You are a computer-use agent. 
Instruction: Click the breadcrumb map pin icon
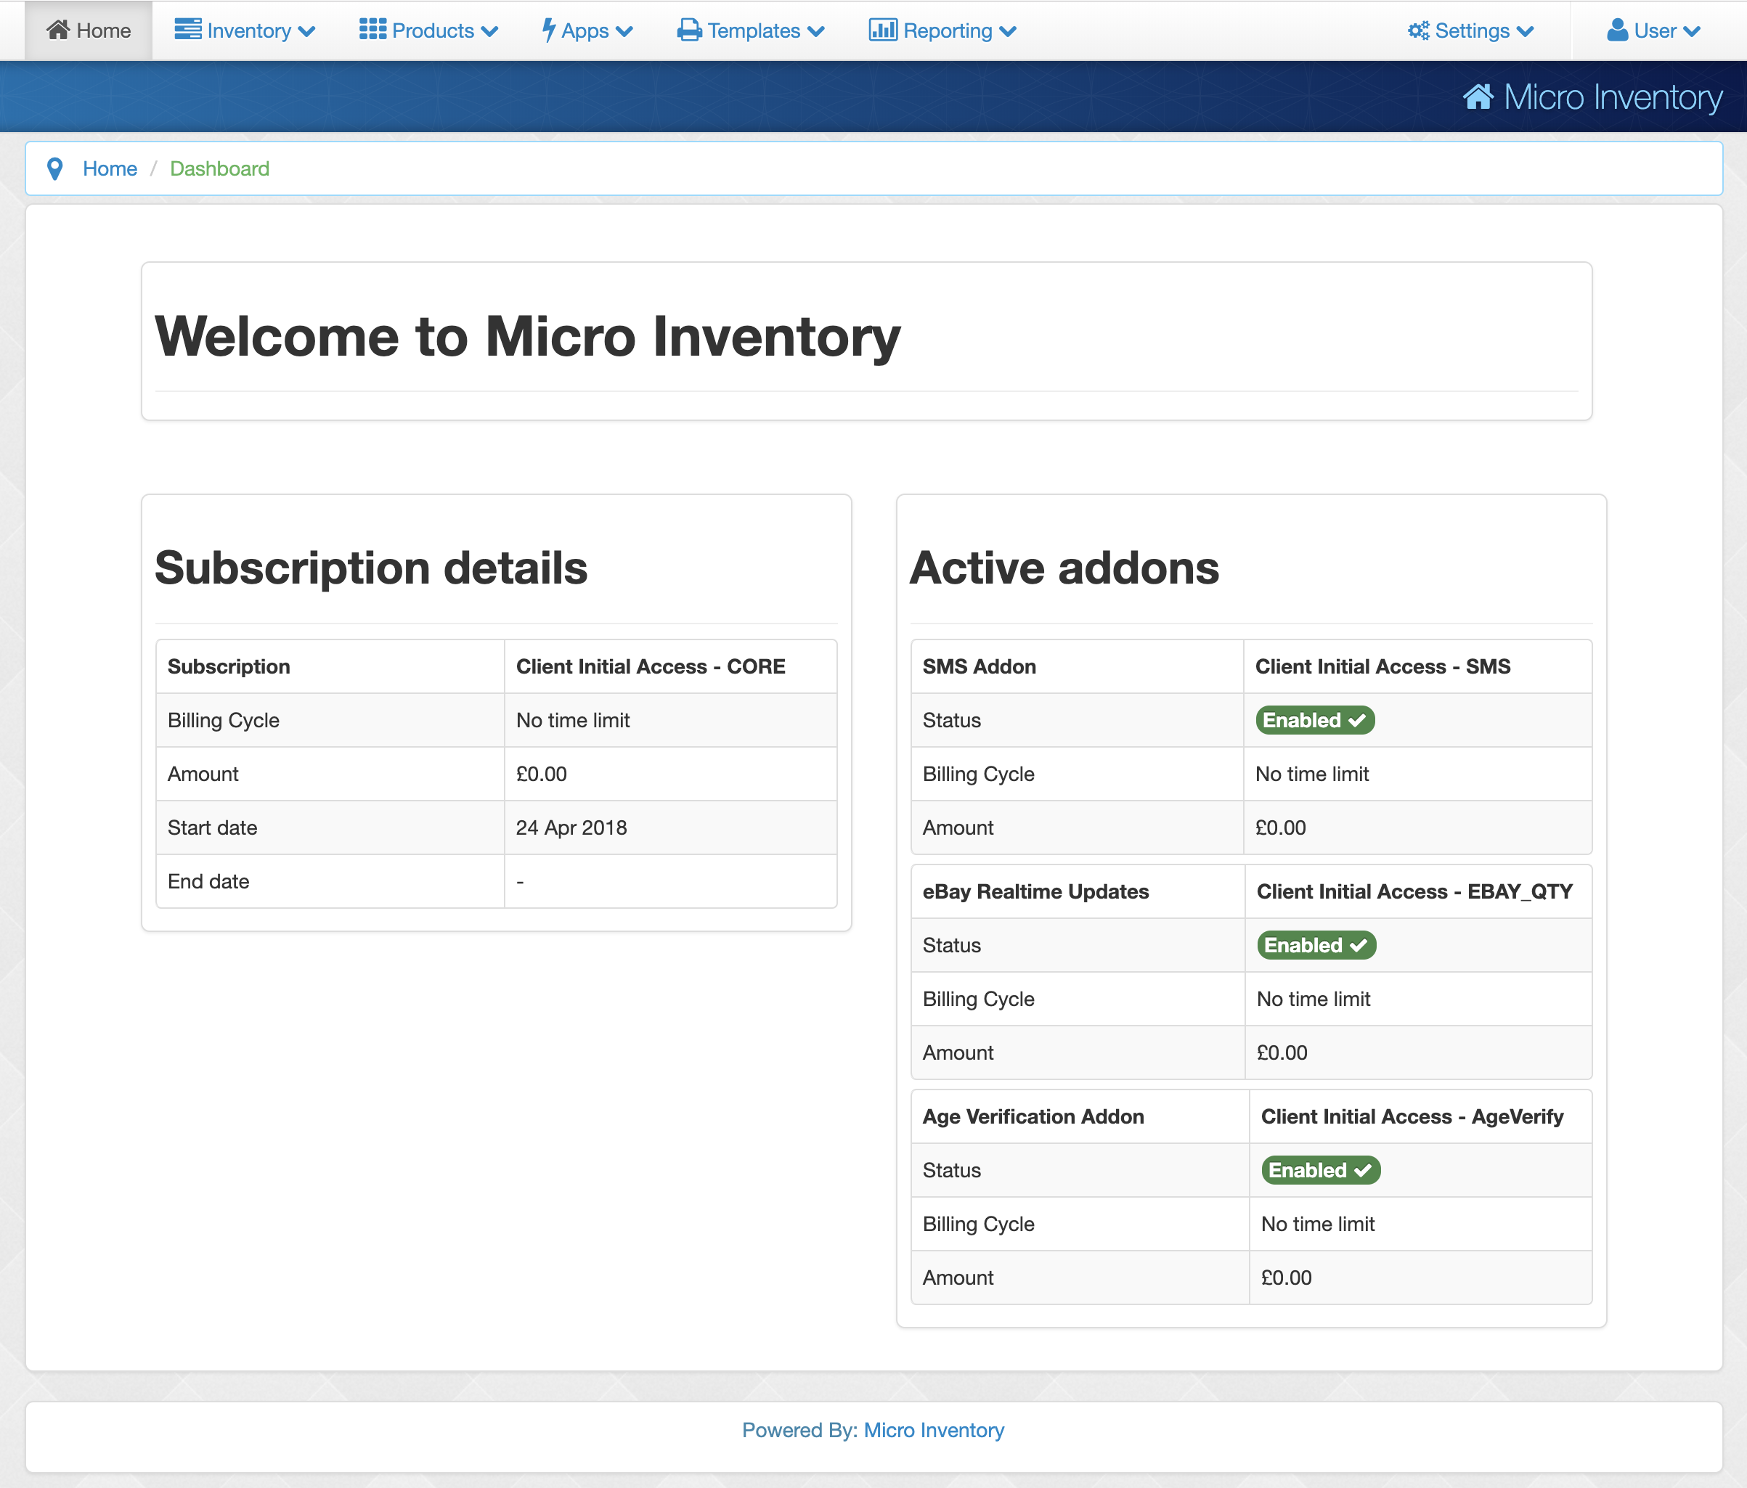(54, 169)
